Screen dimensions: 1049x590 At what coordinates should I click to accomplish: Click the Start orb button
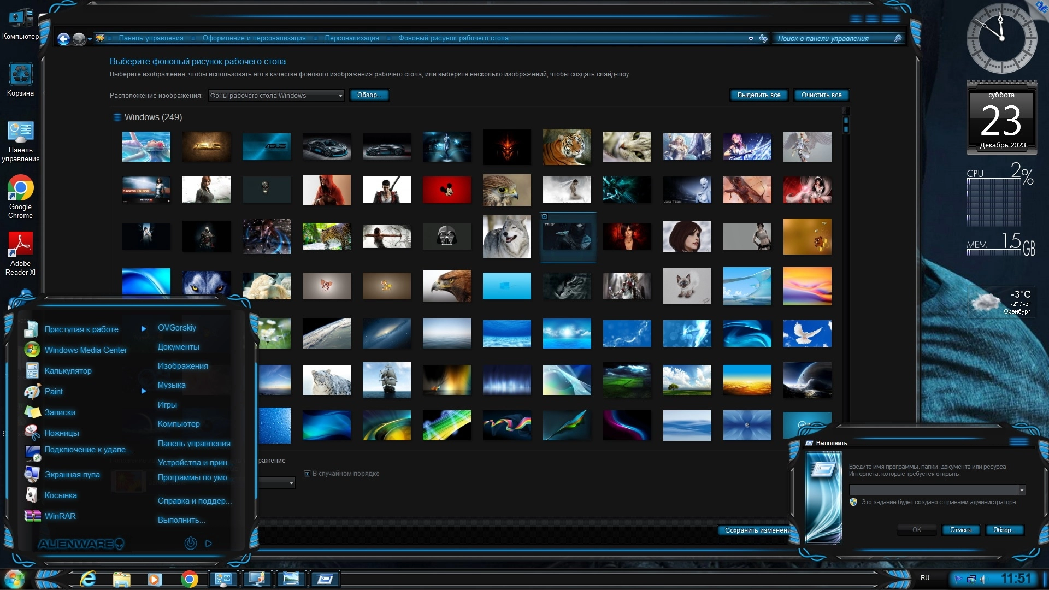click(14, 579)
